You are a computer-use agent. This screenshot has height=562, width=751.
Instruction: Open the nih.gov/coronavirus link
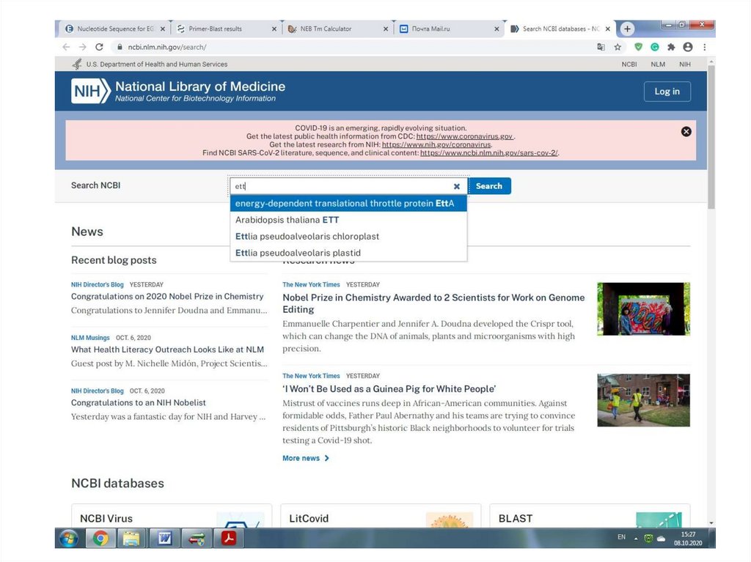(x=436, y=144)
